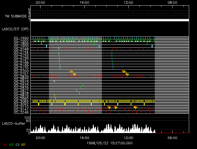The image size is (197, 149).
Task: Click the 20:00 label on top axis
Action: [40, 3]
